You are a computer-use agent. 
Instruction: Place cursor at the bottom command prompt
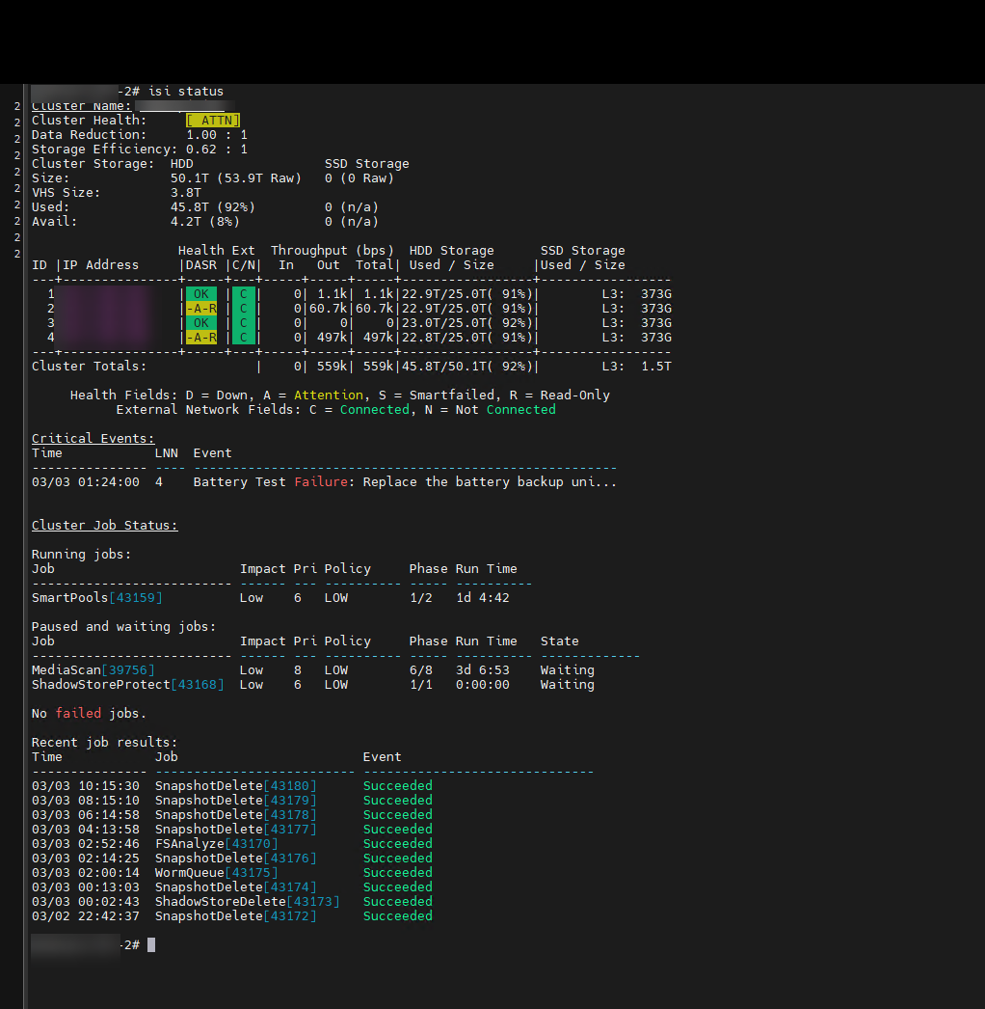pyautogui.click(x=151, y=945)
